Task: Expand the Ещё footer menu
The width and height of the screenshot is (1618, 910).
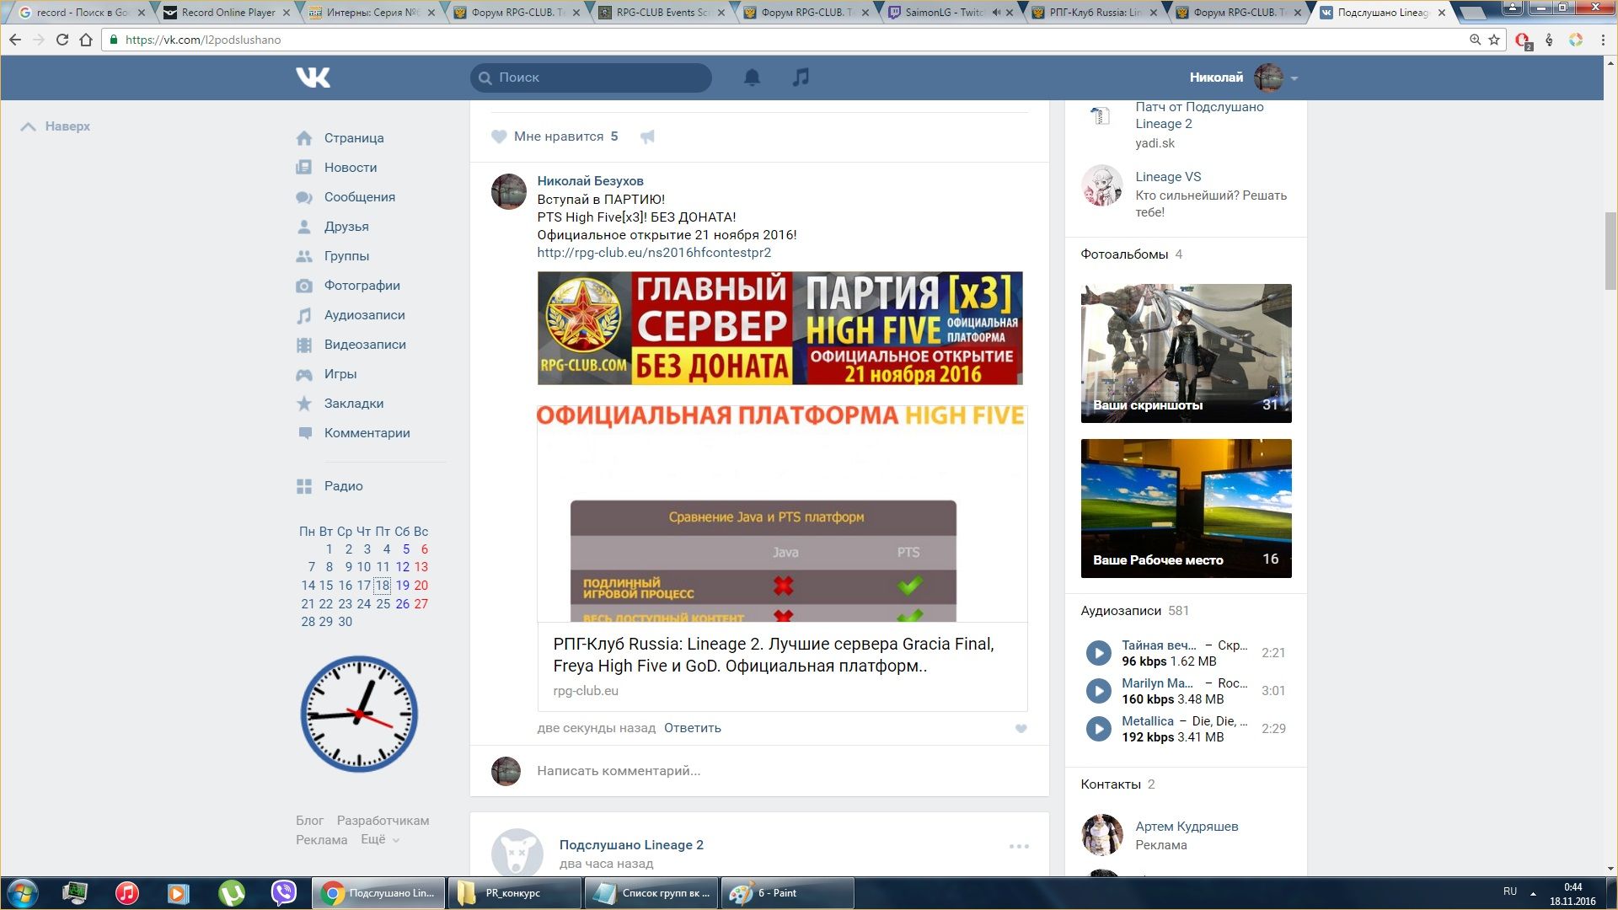Action: coord(380,840)
